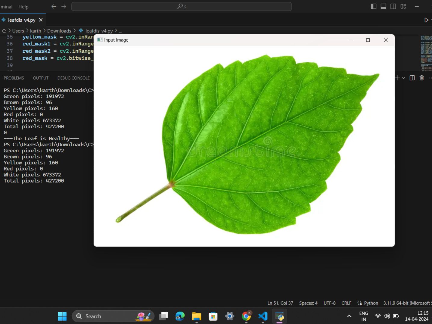Change the UTF-8 encoding setting
The image size is (432, 324).
pyautogui.click(x=329, y=303)
